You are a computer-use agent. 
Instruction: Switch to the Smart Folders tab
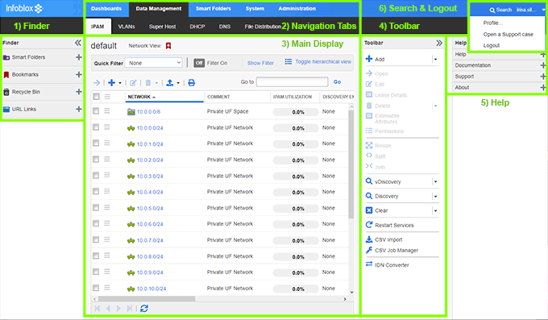pyautogui.click(x=214, y=9)
